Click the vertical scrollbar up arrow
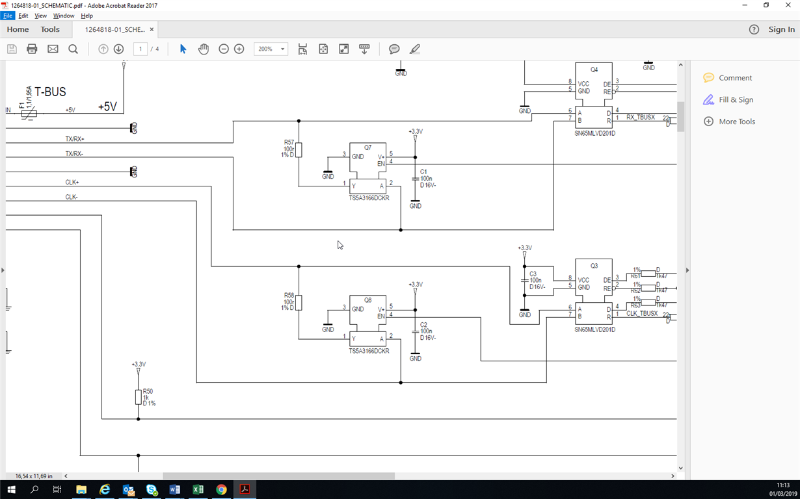This screenshot has height=499, width=800. point(681,65)
